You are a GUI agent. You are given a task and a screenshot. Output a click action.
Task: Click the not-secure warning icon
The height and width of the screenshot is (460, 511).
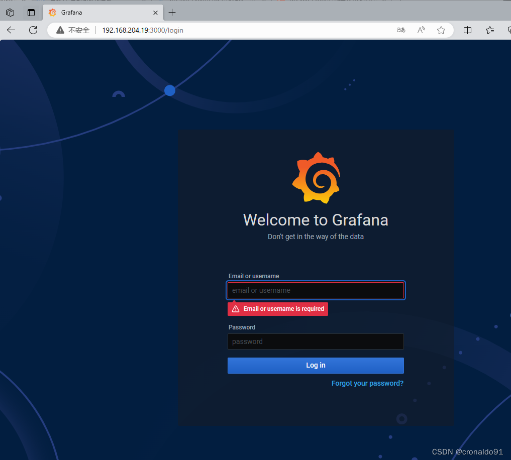tap(60, 30)
